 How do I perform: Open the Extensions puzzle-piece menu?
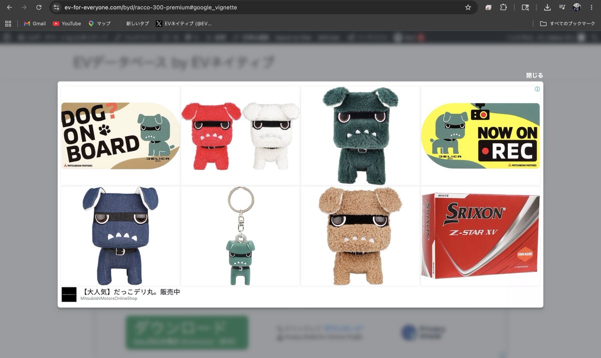(x=503, y=7)
